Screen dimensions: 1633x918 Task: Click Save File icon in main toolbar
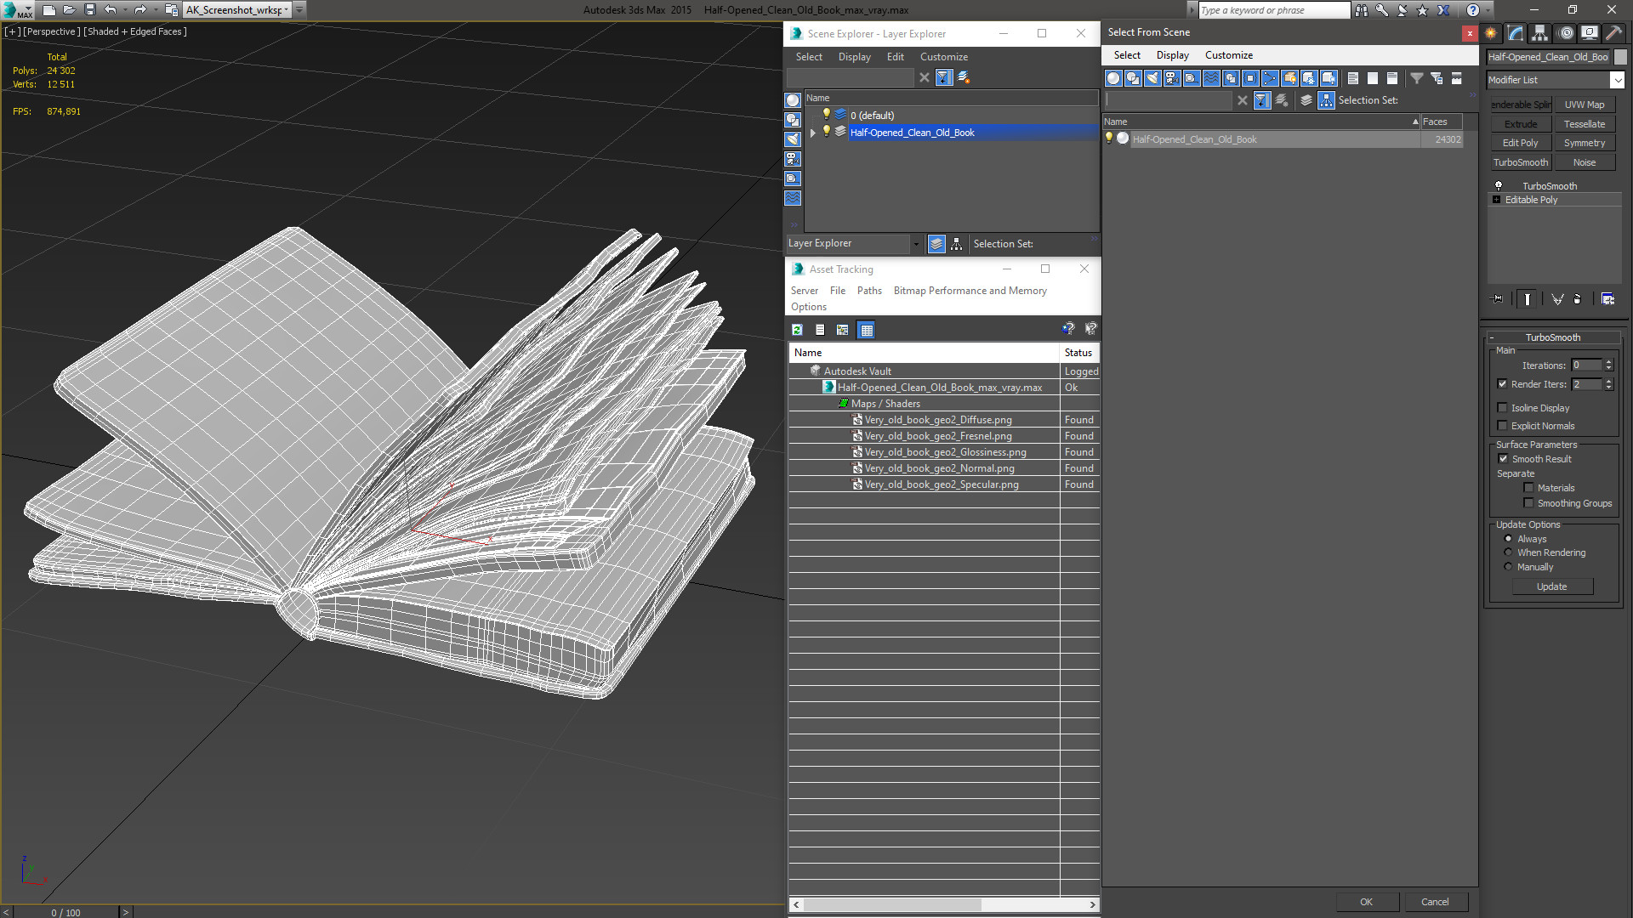89,10
